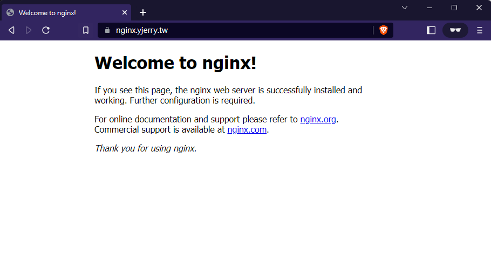This screenshot has width=491, height=255.
Task: Minimize the browser window
Action: tap(429, 8)
